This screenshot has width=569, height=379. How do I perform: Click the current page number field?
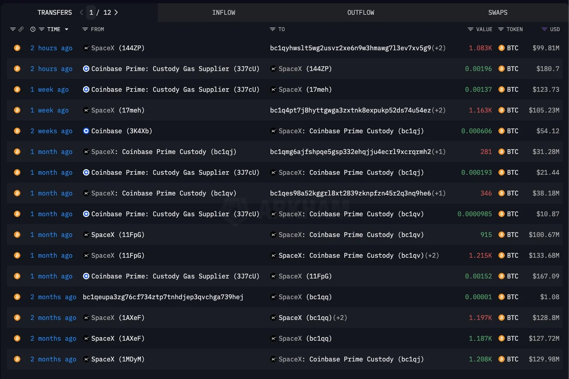pyautogui.click(x=91, y=12)
